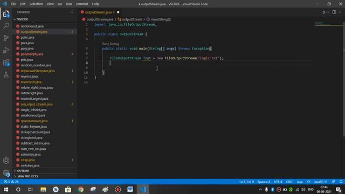Open random_number.java in Explorer

click(36, 65)
